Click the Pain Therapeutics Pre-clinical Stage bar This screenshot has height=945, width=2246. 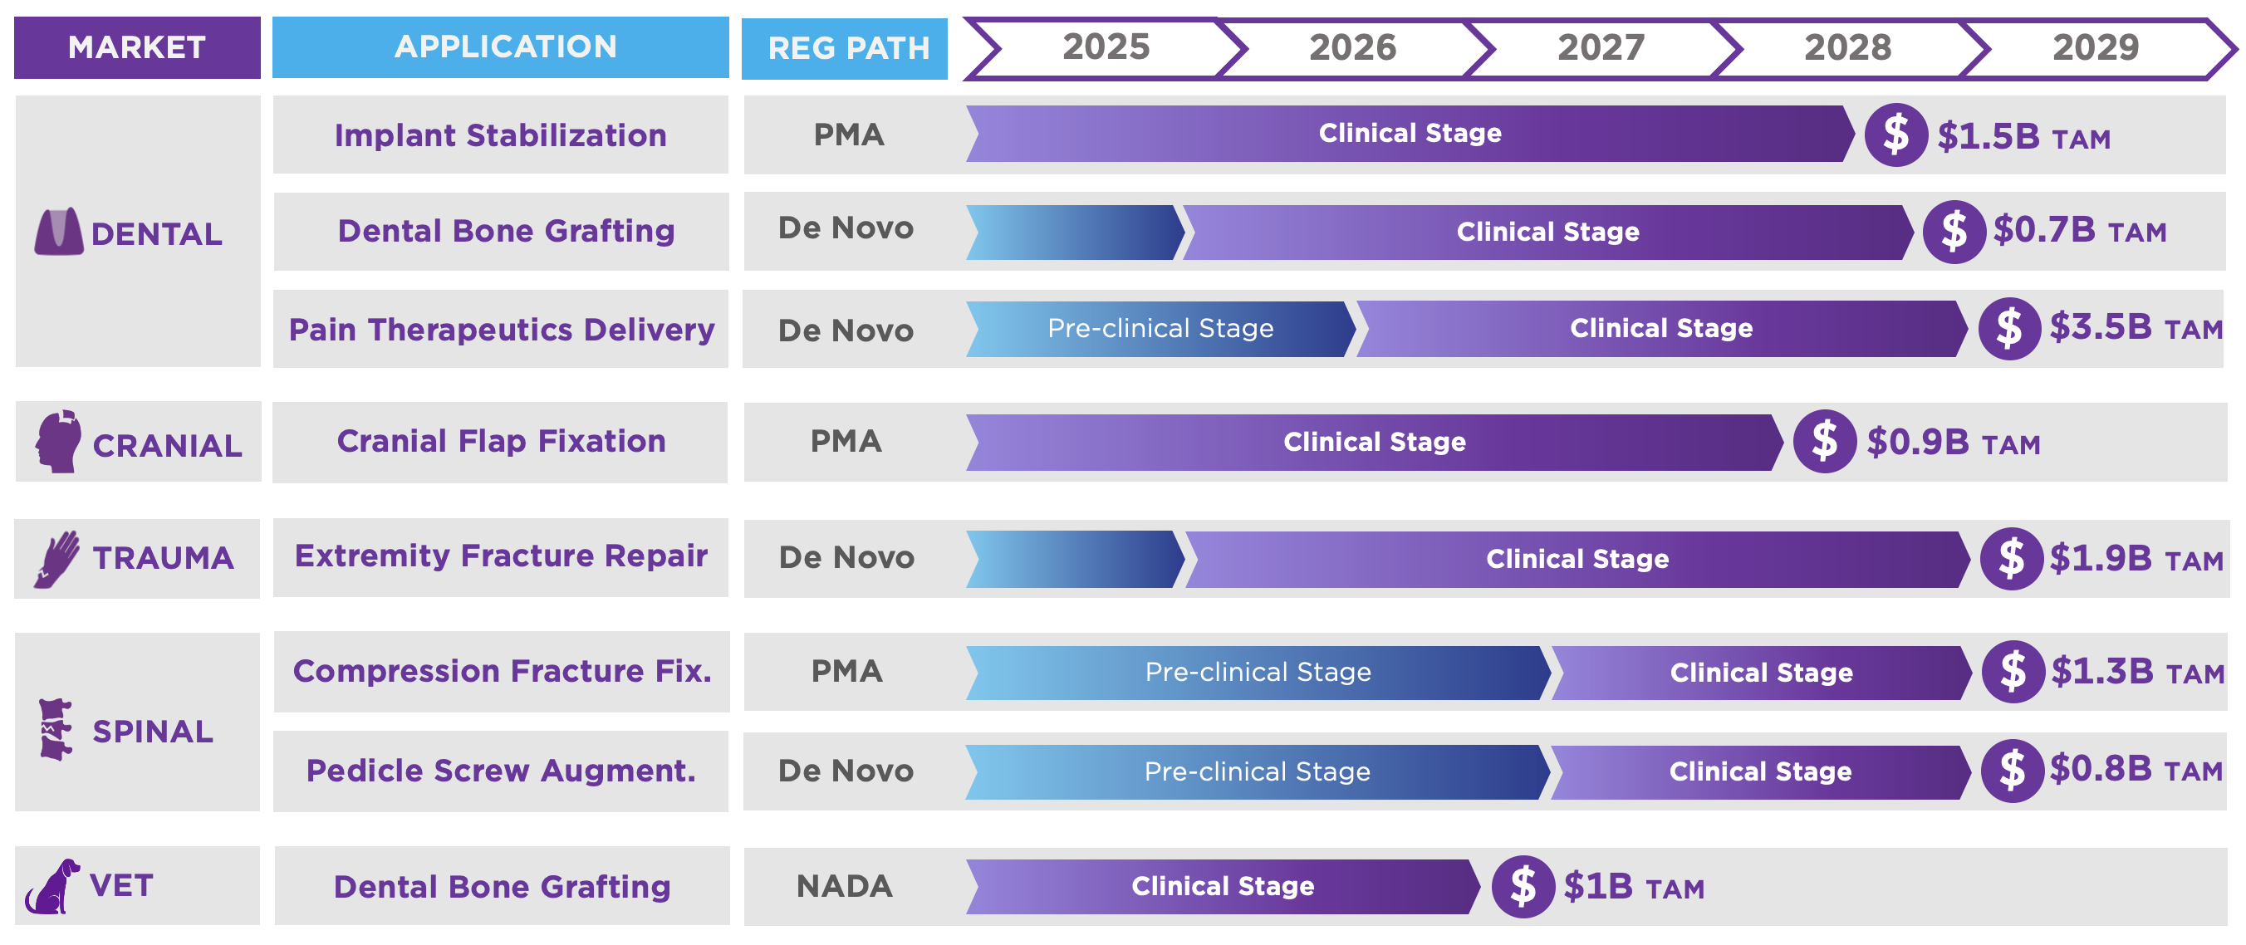[1160, 329]
